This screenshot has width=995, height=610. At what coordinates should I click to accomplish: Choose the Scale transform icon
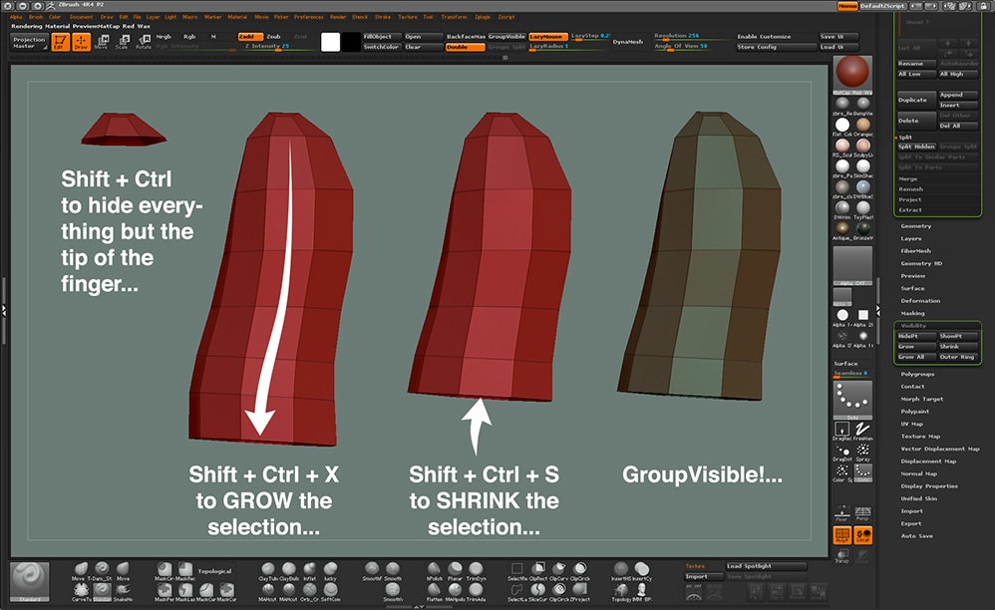click(x=122, y=42)
